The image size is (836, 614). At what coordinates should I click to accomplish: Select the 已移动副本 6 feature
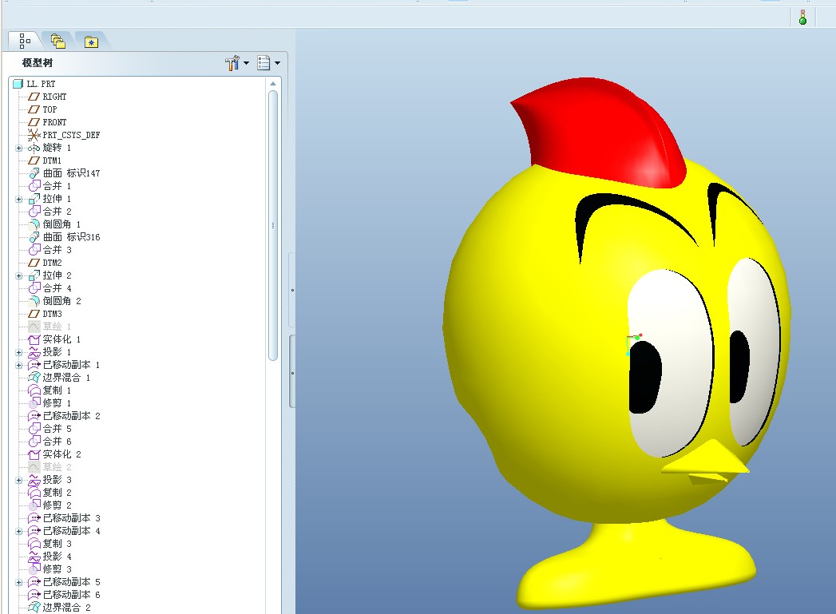[x=64, y=596]
